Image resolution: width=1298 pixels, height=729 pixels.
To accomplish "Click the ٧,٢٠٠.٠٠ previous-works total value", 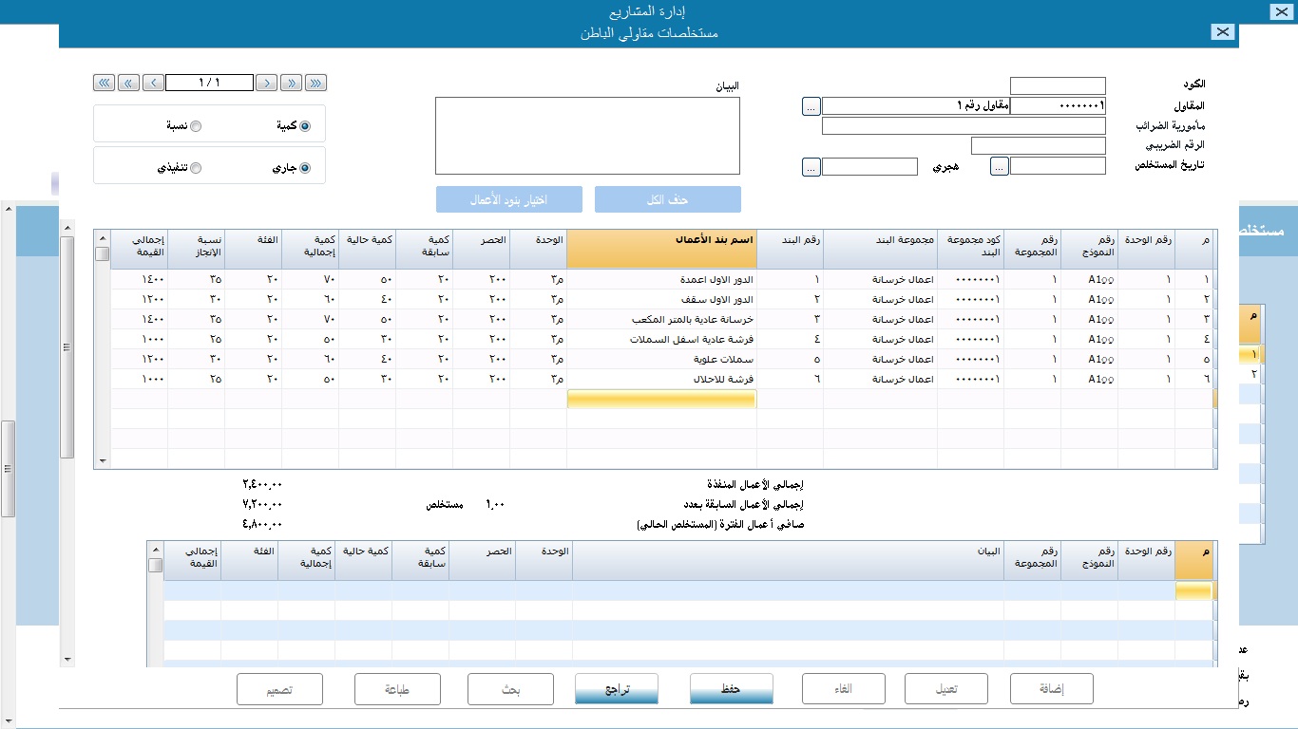I will click(263, 504).
